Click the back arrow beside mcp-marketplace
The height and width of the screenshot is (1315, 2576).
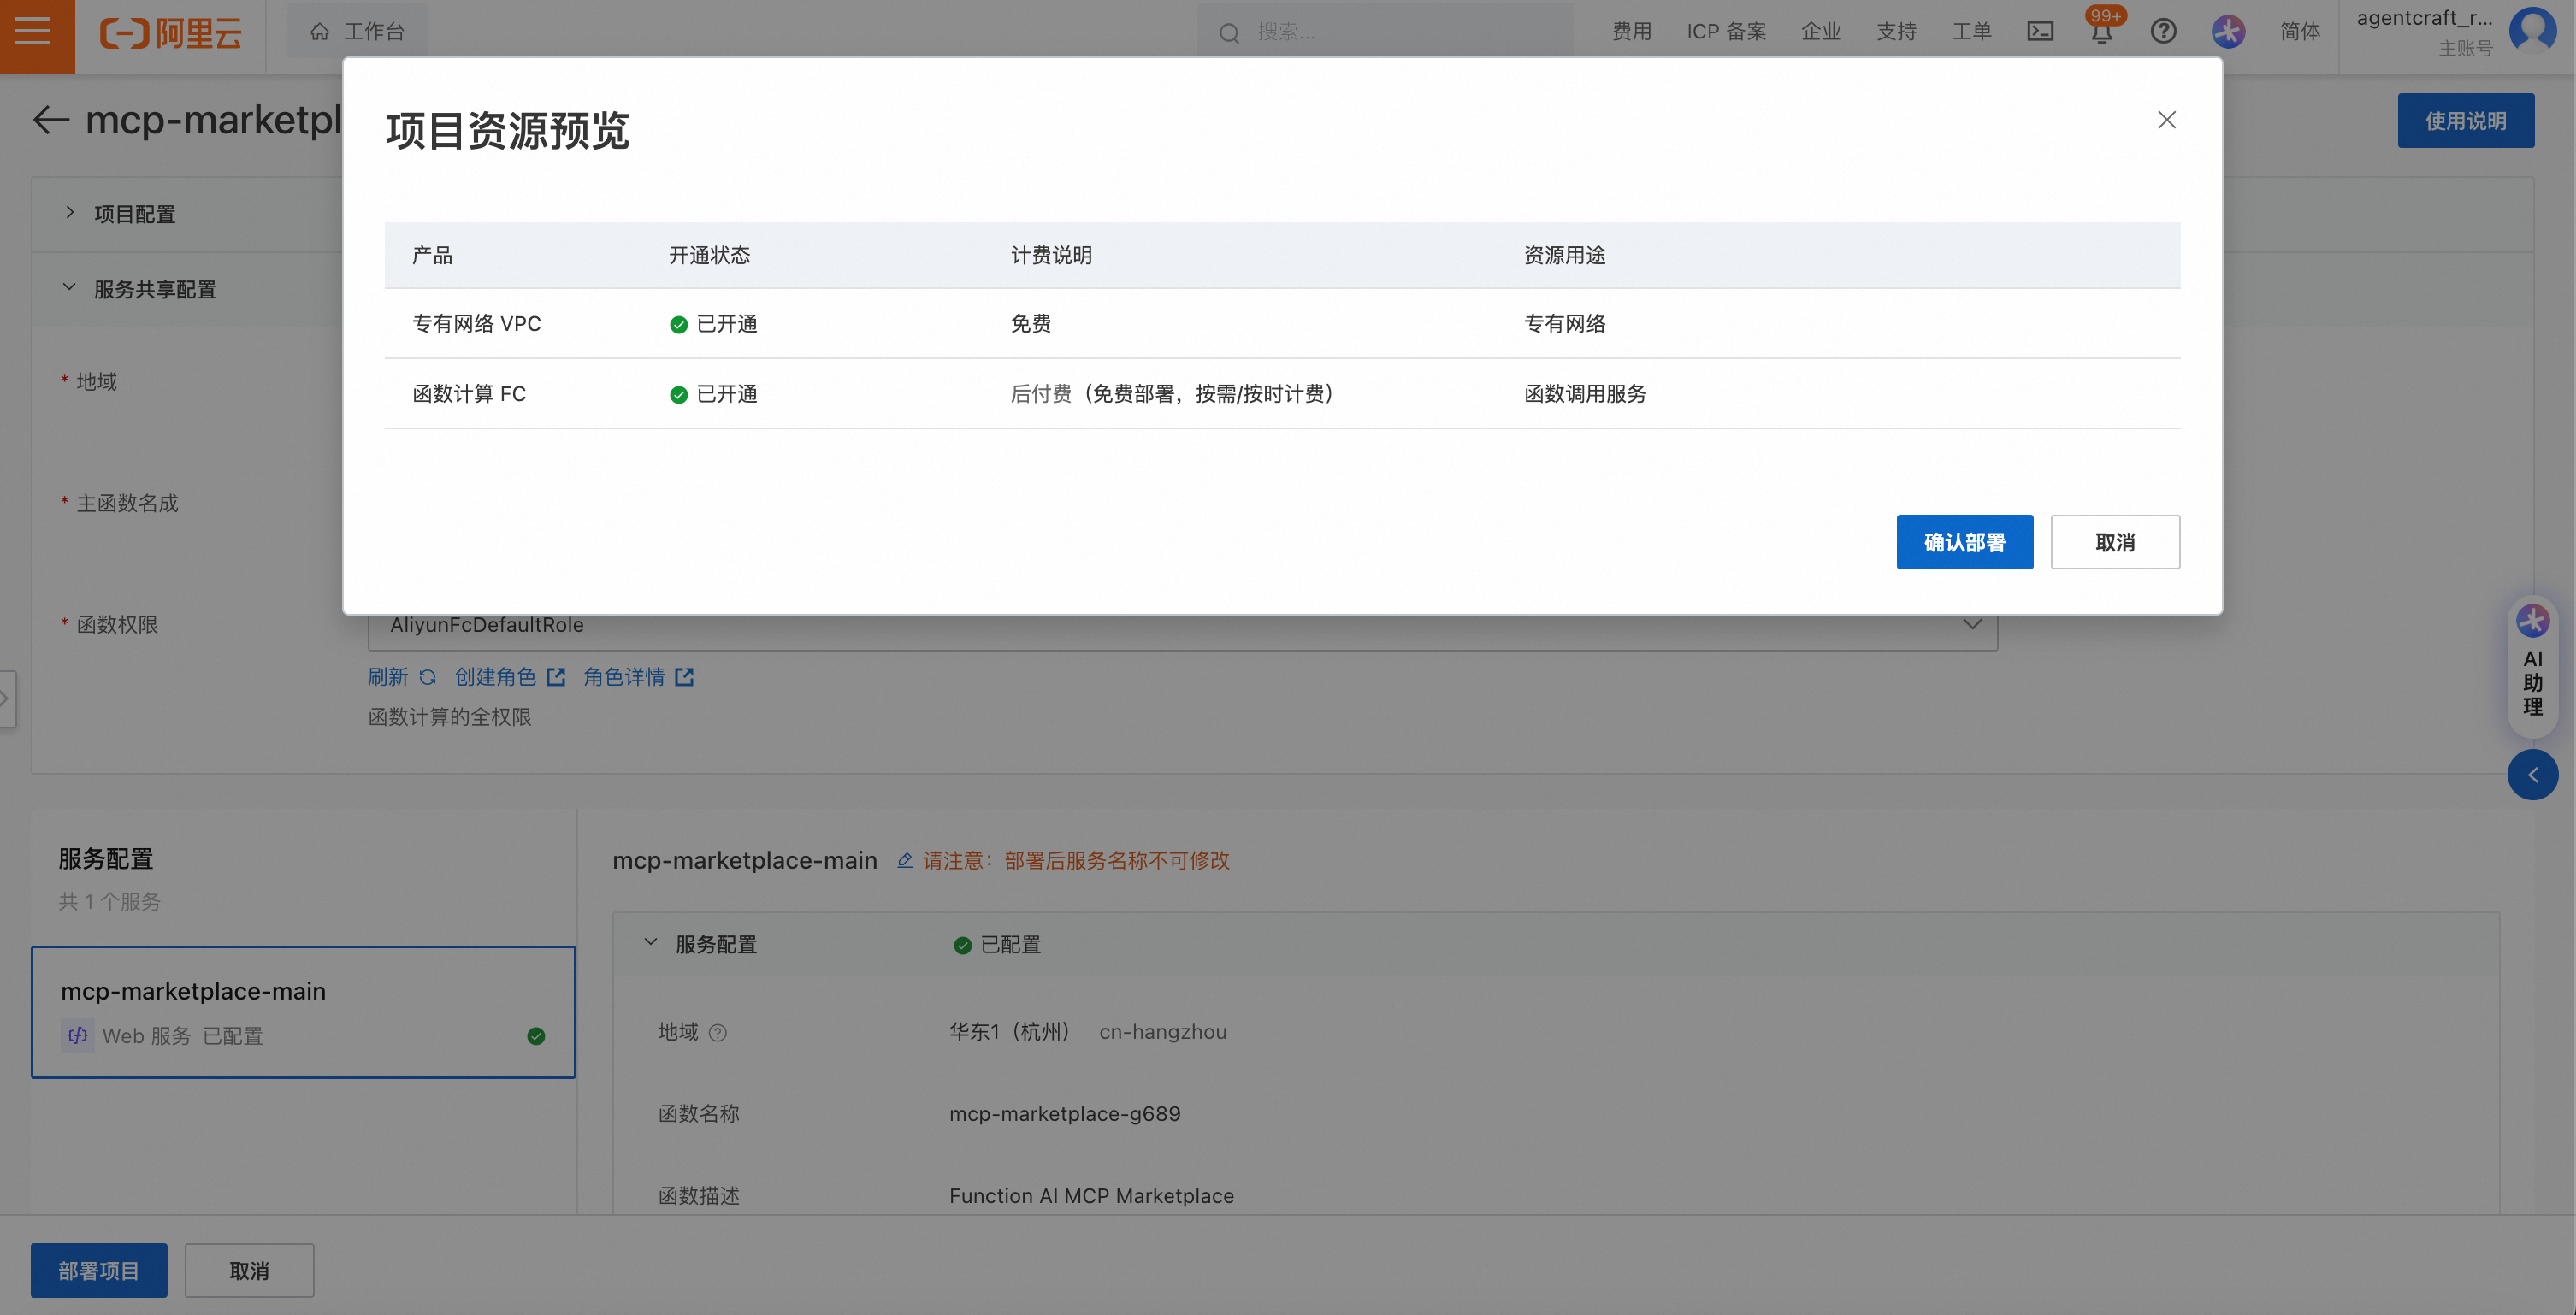pos(51,120)
